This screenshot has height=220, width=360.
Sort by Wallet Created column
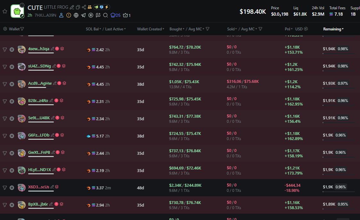[x=151, y=29]
